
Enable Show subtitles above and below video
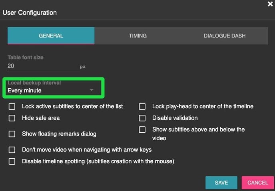pyautogui.click(x=142, y=130)
